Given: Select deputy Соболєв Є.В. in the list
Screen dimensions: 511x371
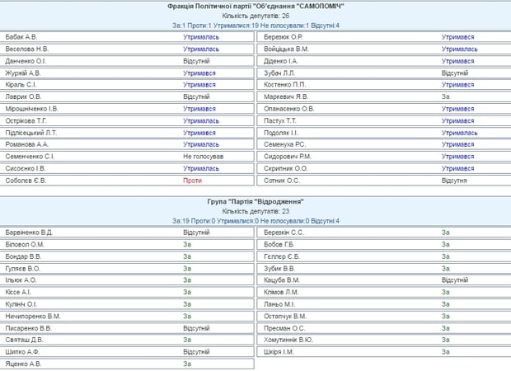Looking at the screenshot, I should point(26,180).
